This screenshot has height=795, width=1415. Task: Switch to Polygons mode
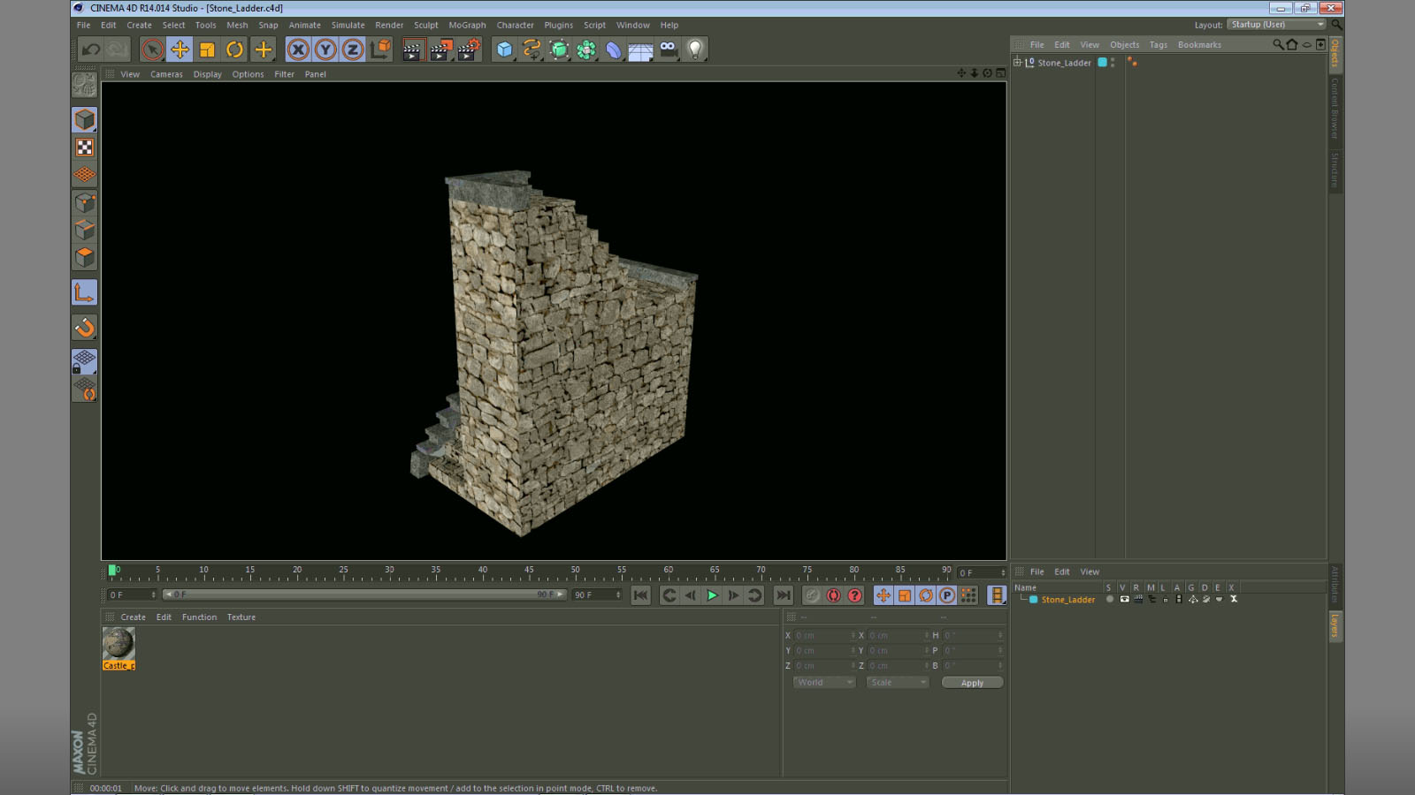85,258
